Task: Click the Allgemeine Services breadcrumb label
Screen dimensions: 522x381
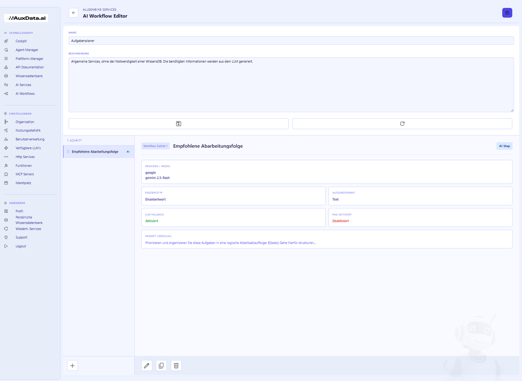Action: tap(100, 9)
